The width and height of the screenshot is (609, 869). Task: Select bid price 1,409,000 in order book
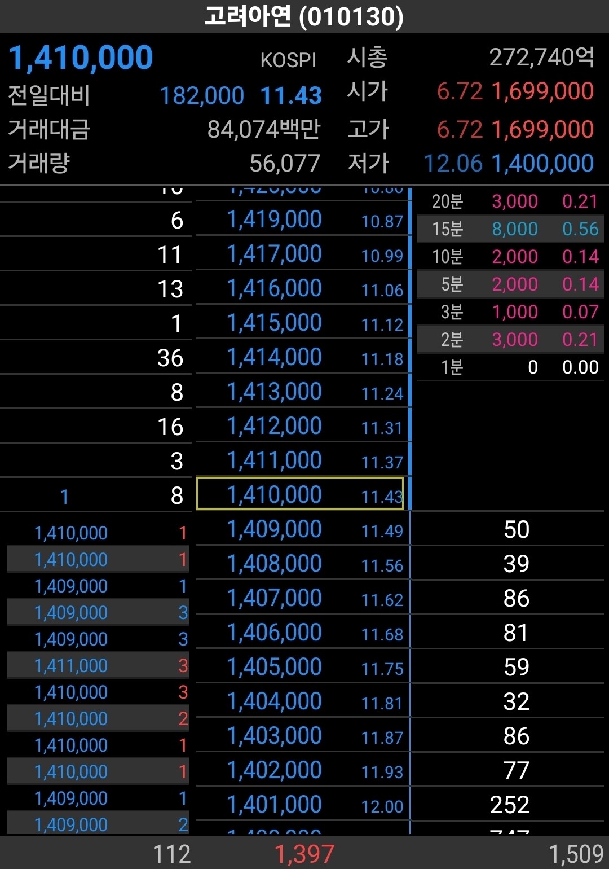click(x=274, y=529)
